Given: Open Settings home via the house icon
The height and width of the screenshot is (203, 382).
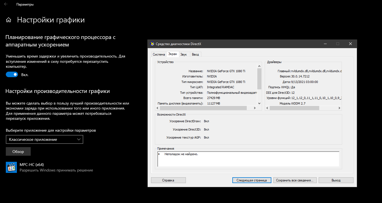Looking at the screenshot, I should (x=9, y=20).
